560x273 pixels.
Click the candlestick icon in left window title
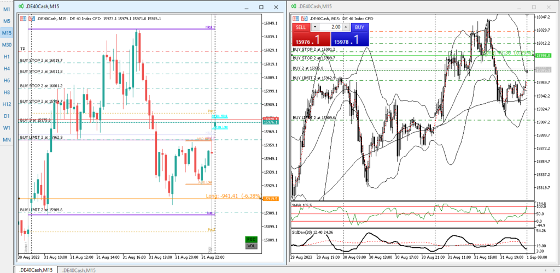pyautogui.click(x=21, y=7)
